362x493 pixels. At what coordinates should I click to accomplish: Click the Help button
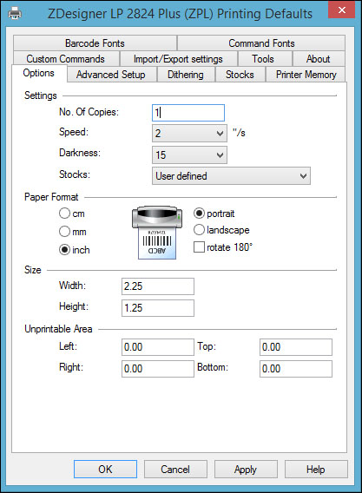tap(316, 469)
